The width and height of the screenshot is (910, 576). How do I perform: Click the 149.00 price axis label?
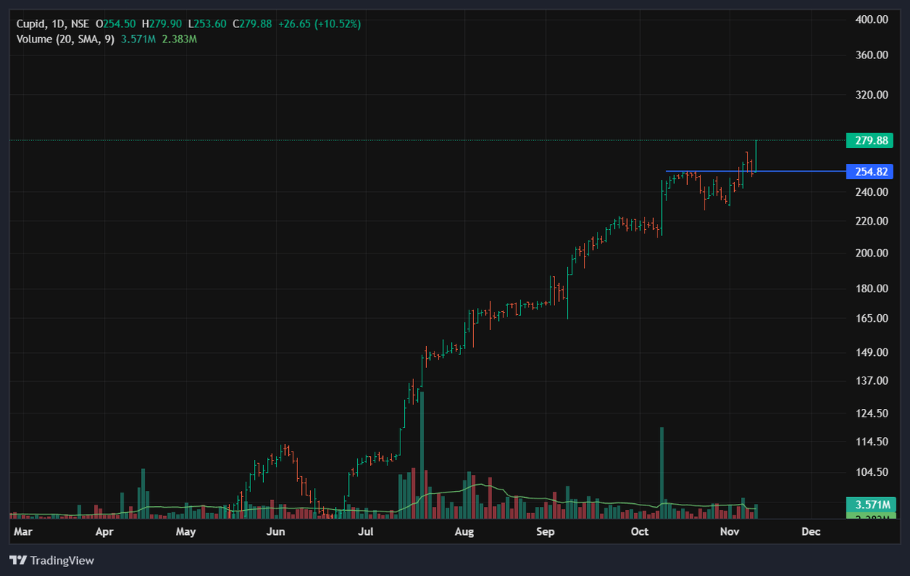(871, 353)
